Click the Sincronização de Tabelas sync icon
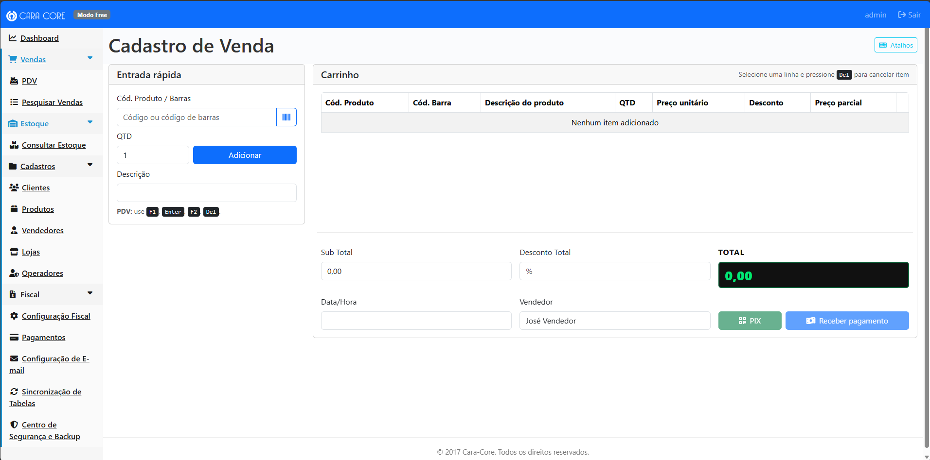930x460 pixels. click(x=14, y=392)
